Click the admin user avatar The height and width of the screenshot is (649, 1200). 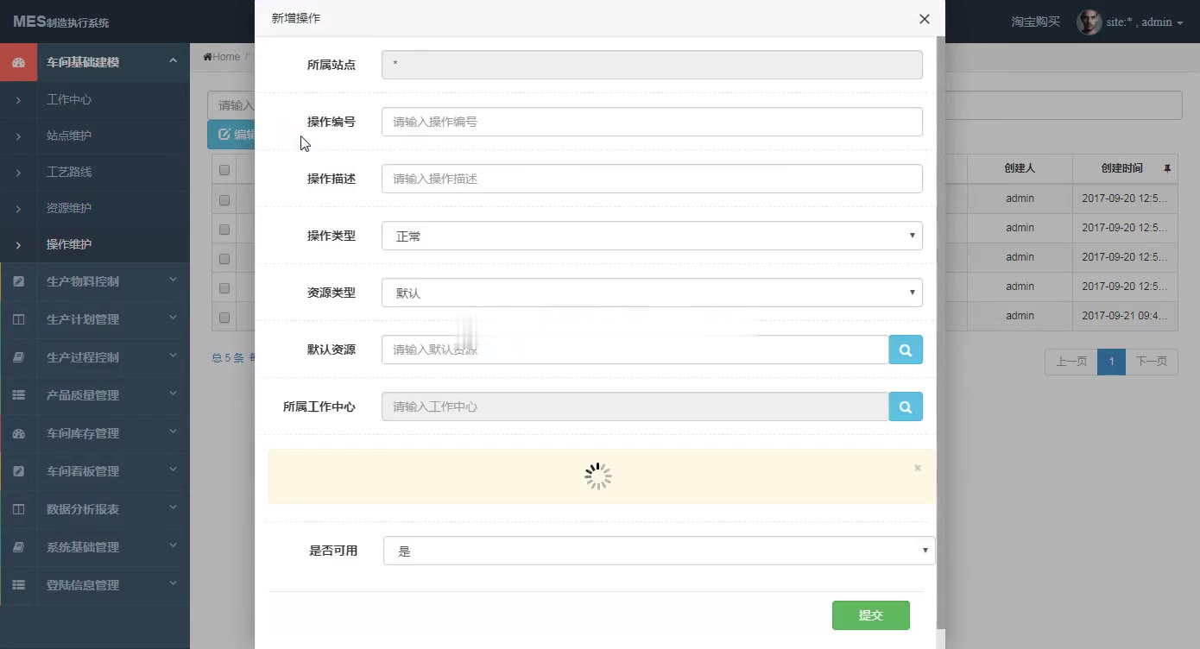[x=1089, y=22]
